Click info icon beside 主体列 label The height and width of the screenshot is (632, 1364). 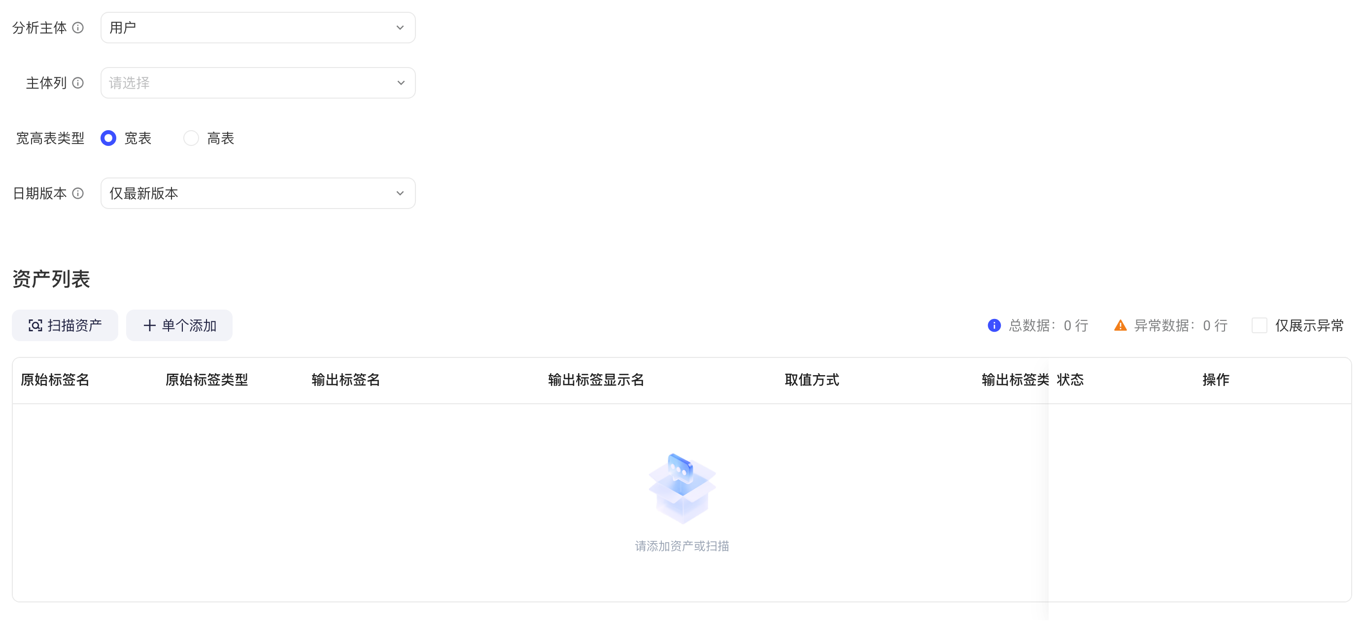pyautogui.click(x=78, y=83)
